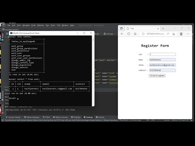The image size is (195, 146).
Task: Click the PyCharm logo icon in title bar
Action: [x=4, y=25]
